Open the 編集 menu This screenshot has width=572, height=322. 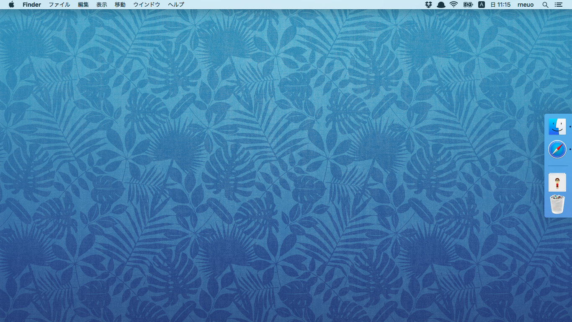(83, 5)
